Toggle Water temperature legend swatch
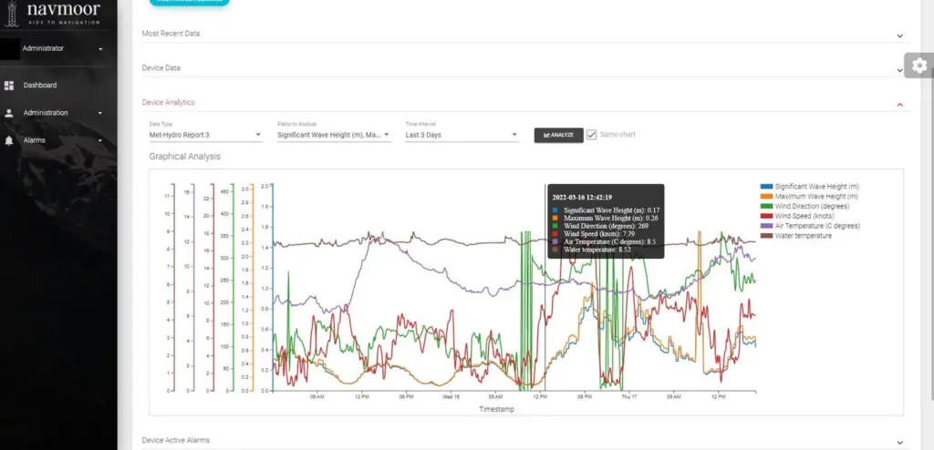Image resolution: width=934 pixels, height=450 pixels. click(766, 236)
